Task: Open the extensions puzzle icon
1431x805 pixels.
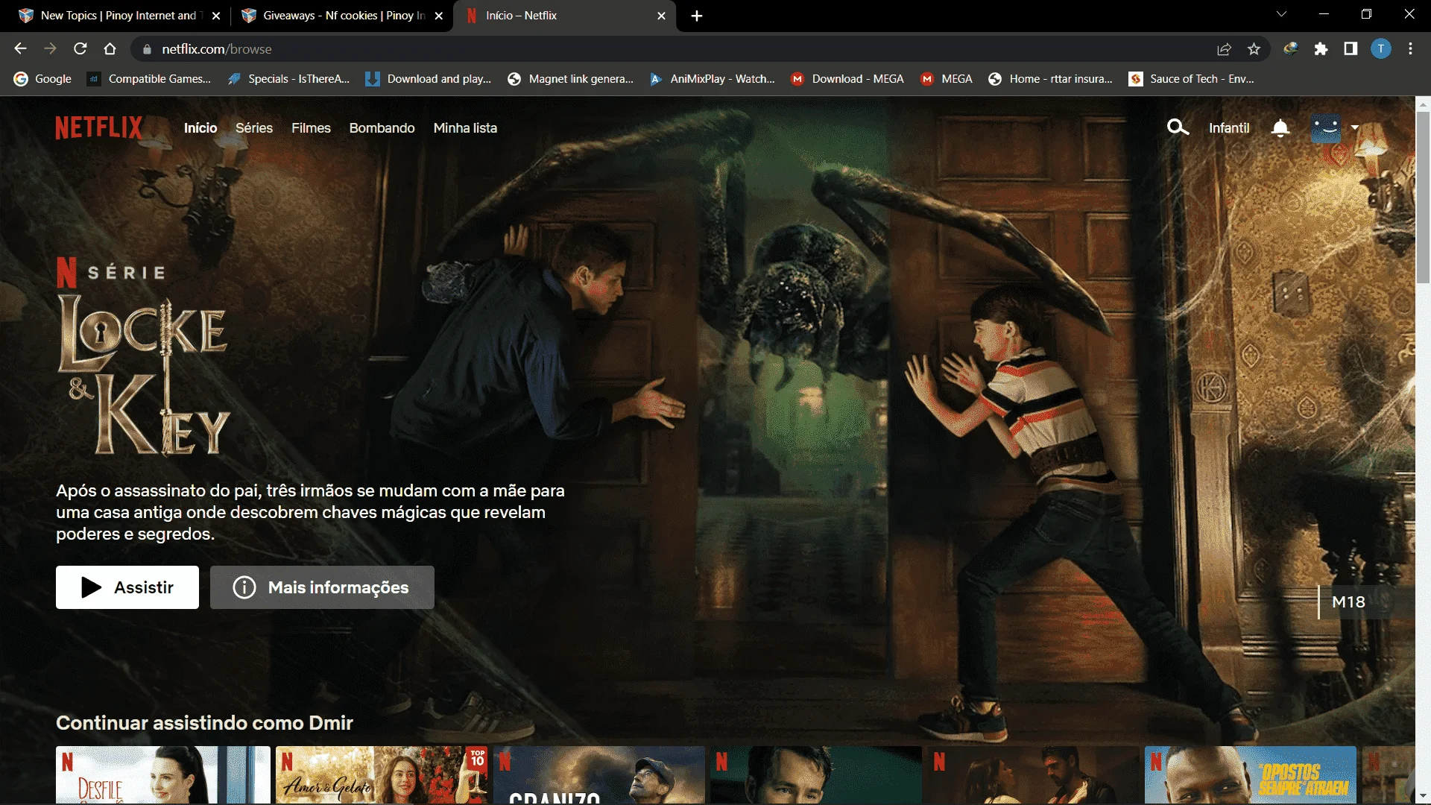Action: click(x=1321, y=49)
